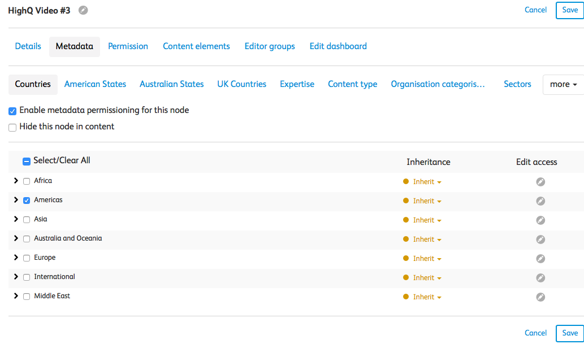
Task: Click the edit access icon for Europe
Action: pos(540,259)
